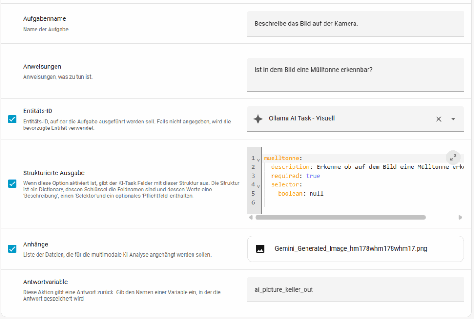Collapse the muelltonne block at line 1

[x=258, y=159]
